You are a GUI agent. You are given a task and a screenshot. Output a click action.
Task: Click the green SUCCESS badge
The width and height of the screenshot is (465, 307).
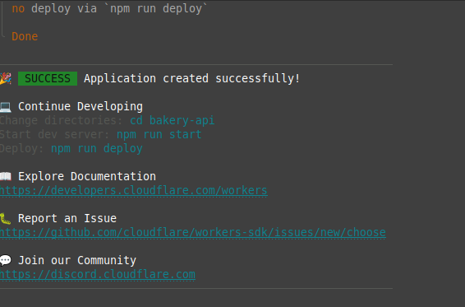(48, 78)
